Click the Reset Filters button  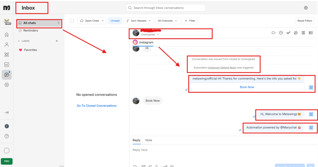tap(305, 21)
